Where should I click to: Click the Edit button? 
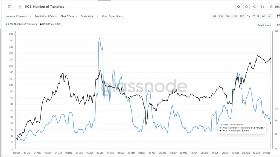[x=274, y=7]
